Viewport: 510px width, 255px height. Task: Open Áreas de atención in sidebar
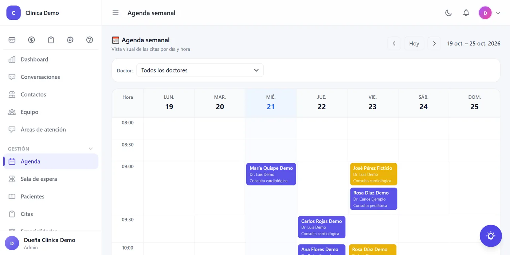51,129
